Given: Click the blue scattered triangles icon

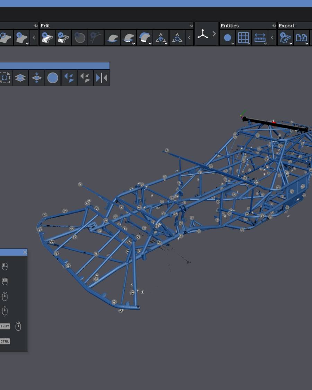Looking at the screenshot, I should [x=69, y=78].
